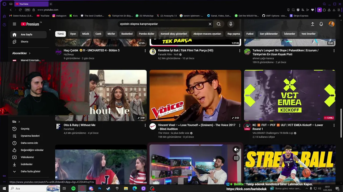Screen dimensions: 343x192
Task: Toggle captions on the video preview
Action: coord(236,158)
